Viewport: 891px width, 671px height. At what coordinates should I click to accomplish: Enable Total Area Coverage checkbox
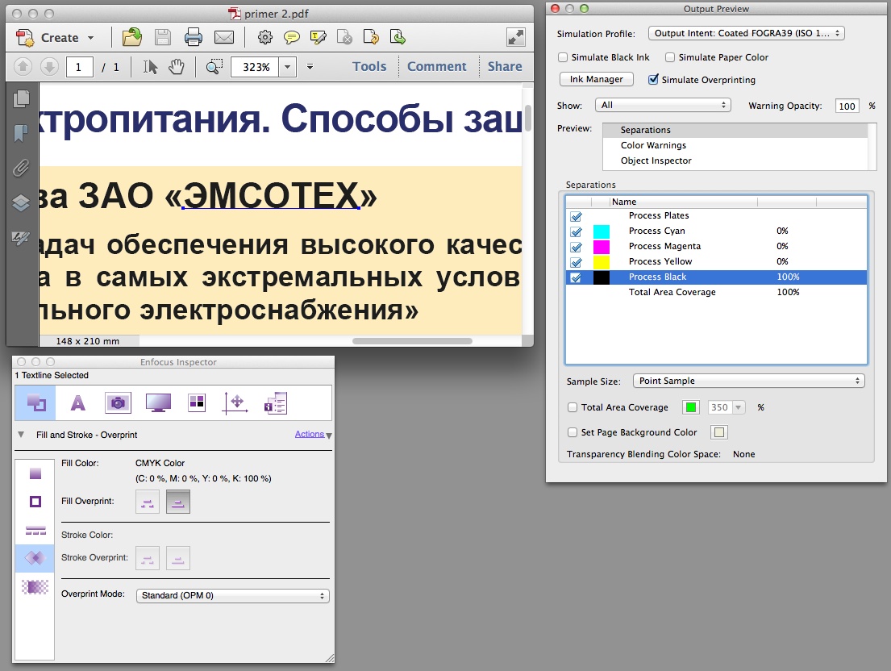click(572, 407)
